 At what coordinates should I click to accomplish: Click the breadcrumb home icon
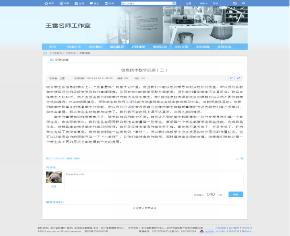coord(45,53)
